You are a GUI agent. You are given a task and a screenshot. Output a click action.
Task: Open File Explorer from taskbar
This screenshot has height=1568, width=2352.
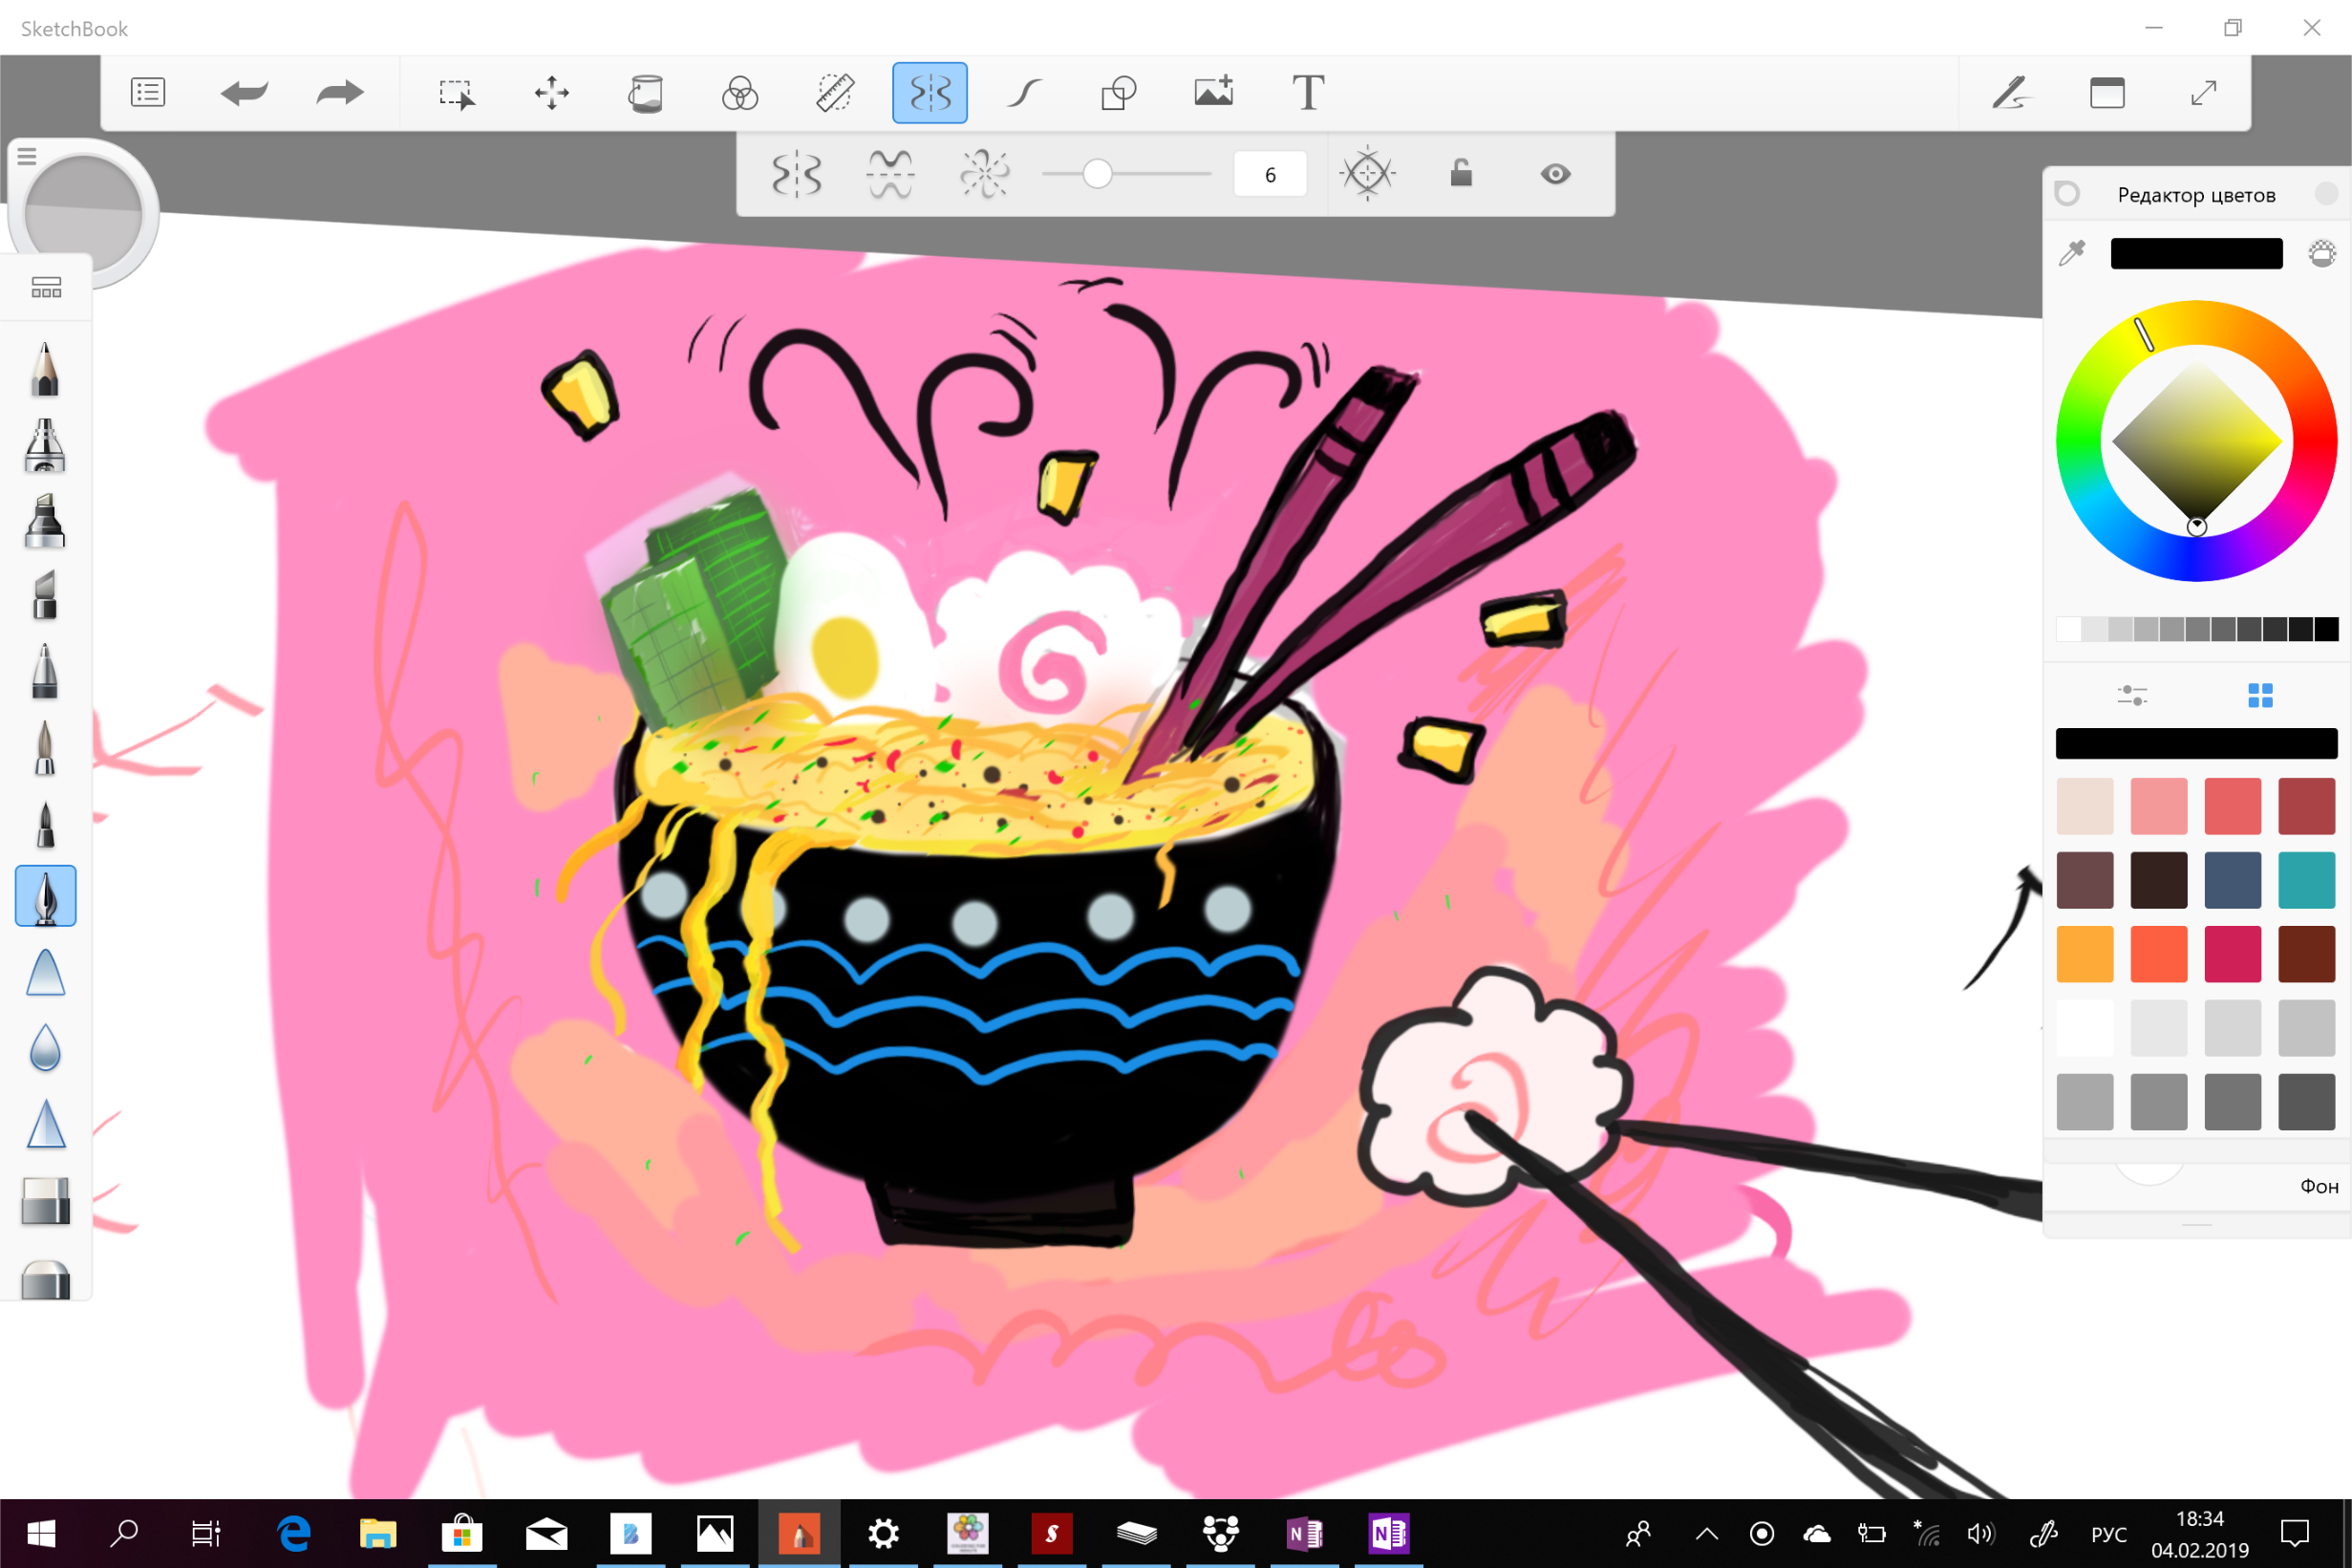[378, 1533]
